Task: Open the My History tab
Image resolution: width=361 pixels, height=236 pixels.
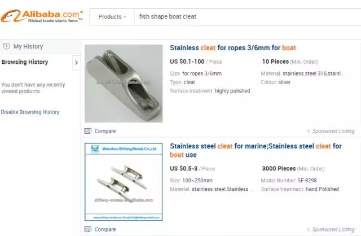Action: 28,46
